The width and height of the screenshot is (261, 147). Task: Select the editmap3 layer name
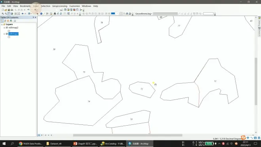[13, 34]
